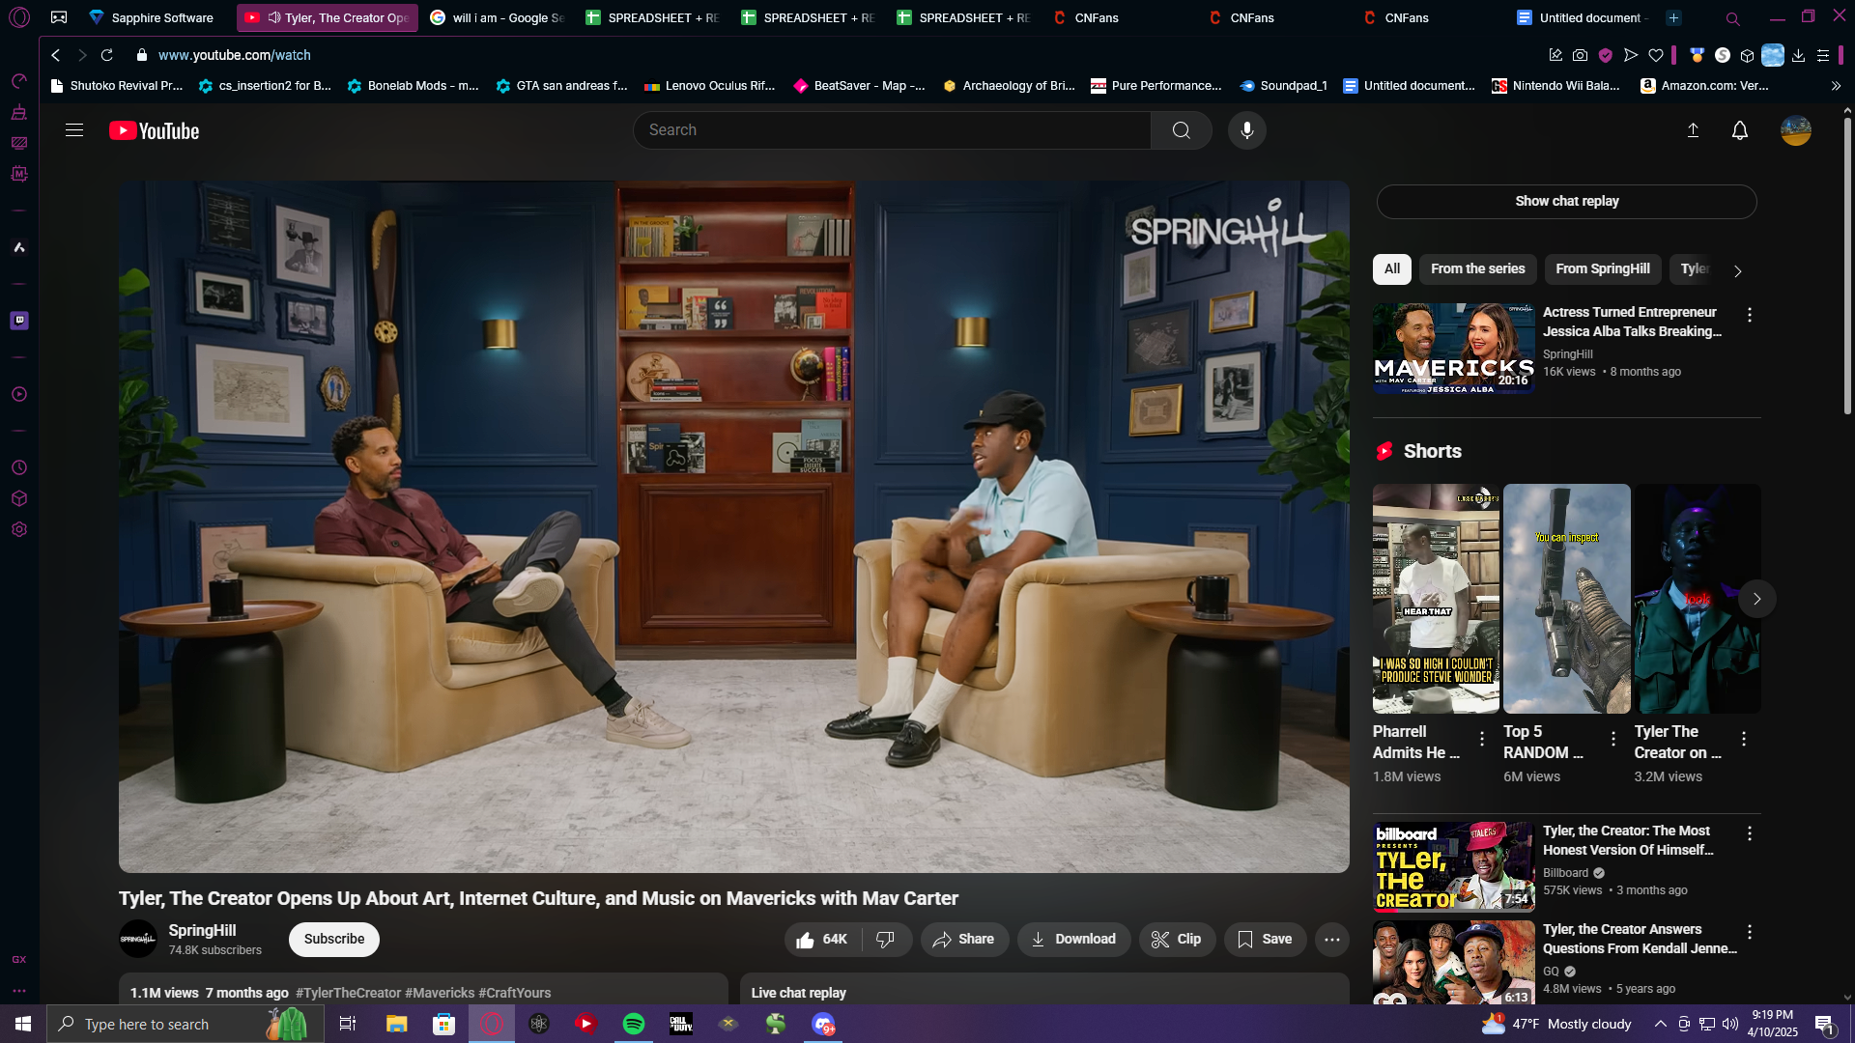The width and height of the screenshot is (1855, 1043).
Task: Click the YouTube voice search microphone
Action: [1246, 130]
